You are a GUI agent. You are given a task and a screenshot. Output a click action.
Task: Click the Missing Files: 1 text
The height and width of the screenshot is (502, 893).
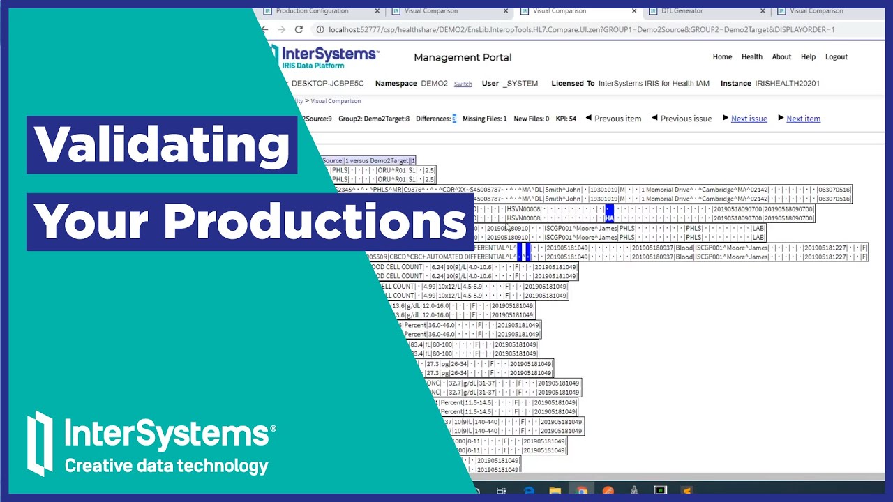[x=485, y=119]
